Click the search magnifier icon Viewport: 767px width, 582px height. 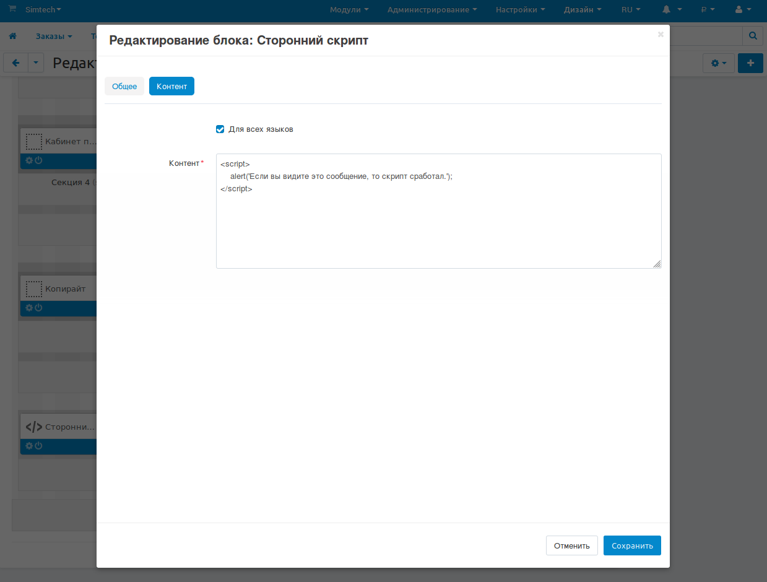click(753, 37)
